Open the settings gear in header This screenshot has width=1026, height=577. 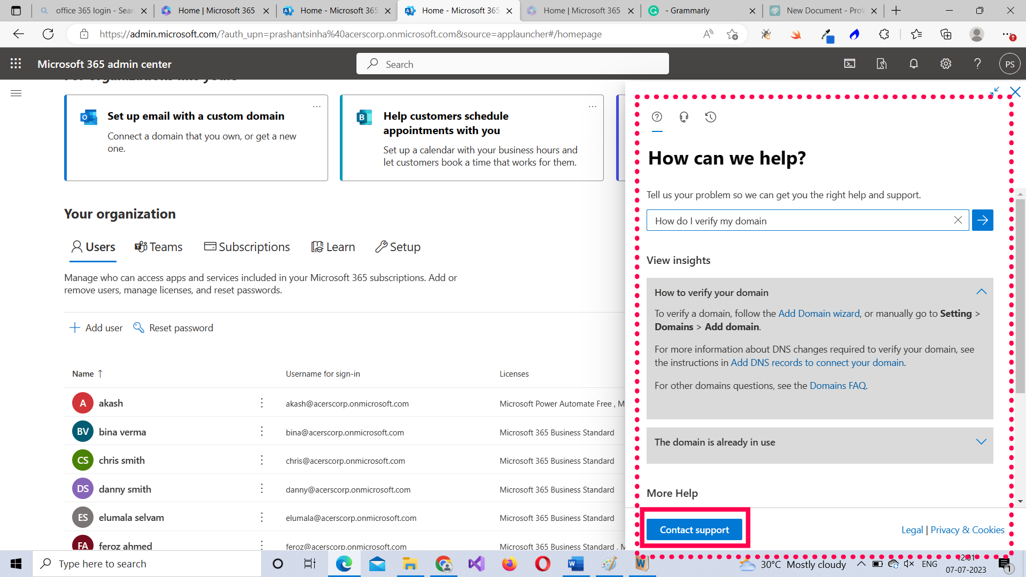click(x=946, y=64)
